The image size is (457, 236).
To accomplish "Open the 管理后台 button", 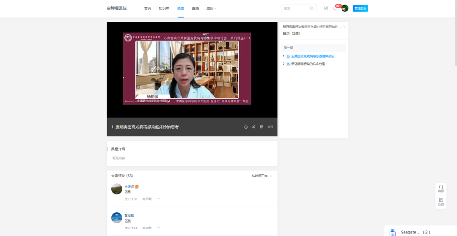I will pyautogui.click(x=360, y=8).
